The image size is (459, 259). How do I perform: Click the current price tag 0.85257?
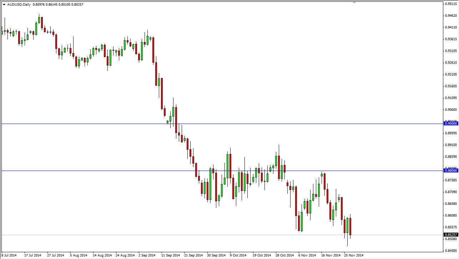pyautogui.click(x=450, y=234)
